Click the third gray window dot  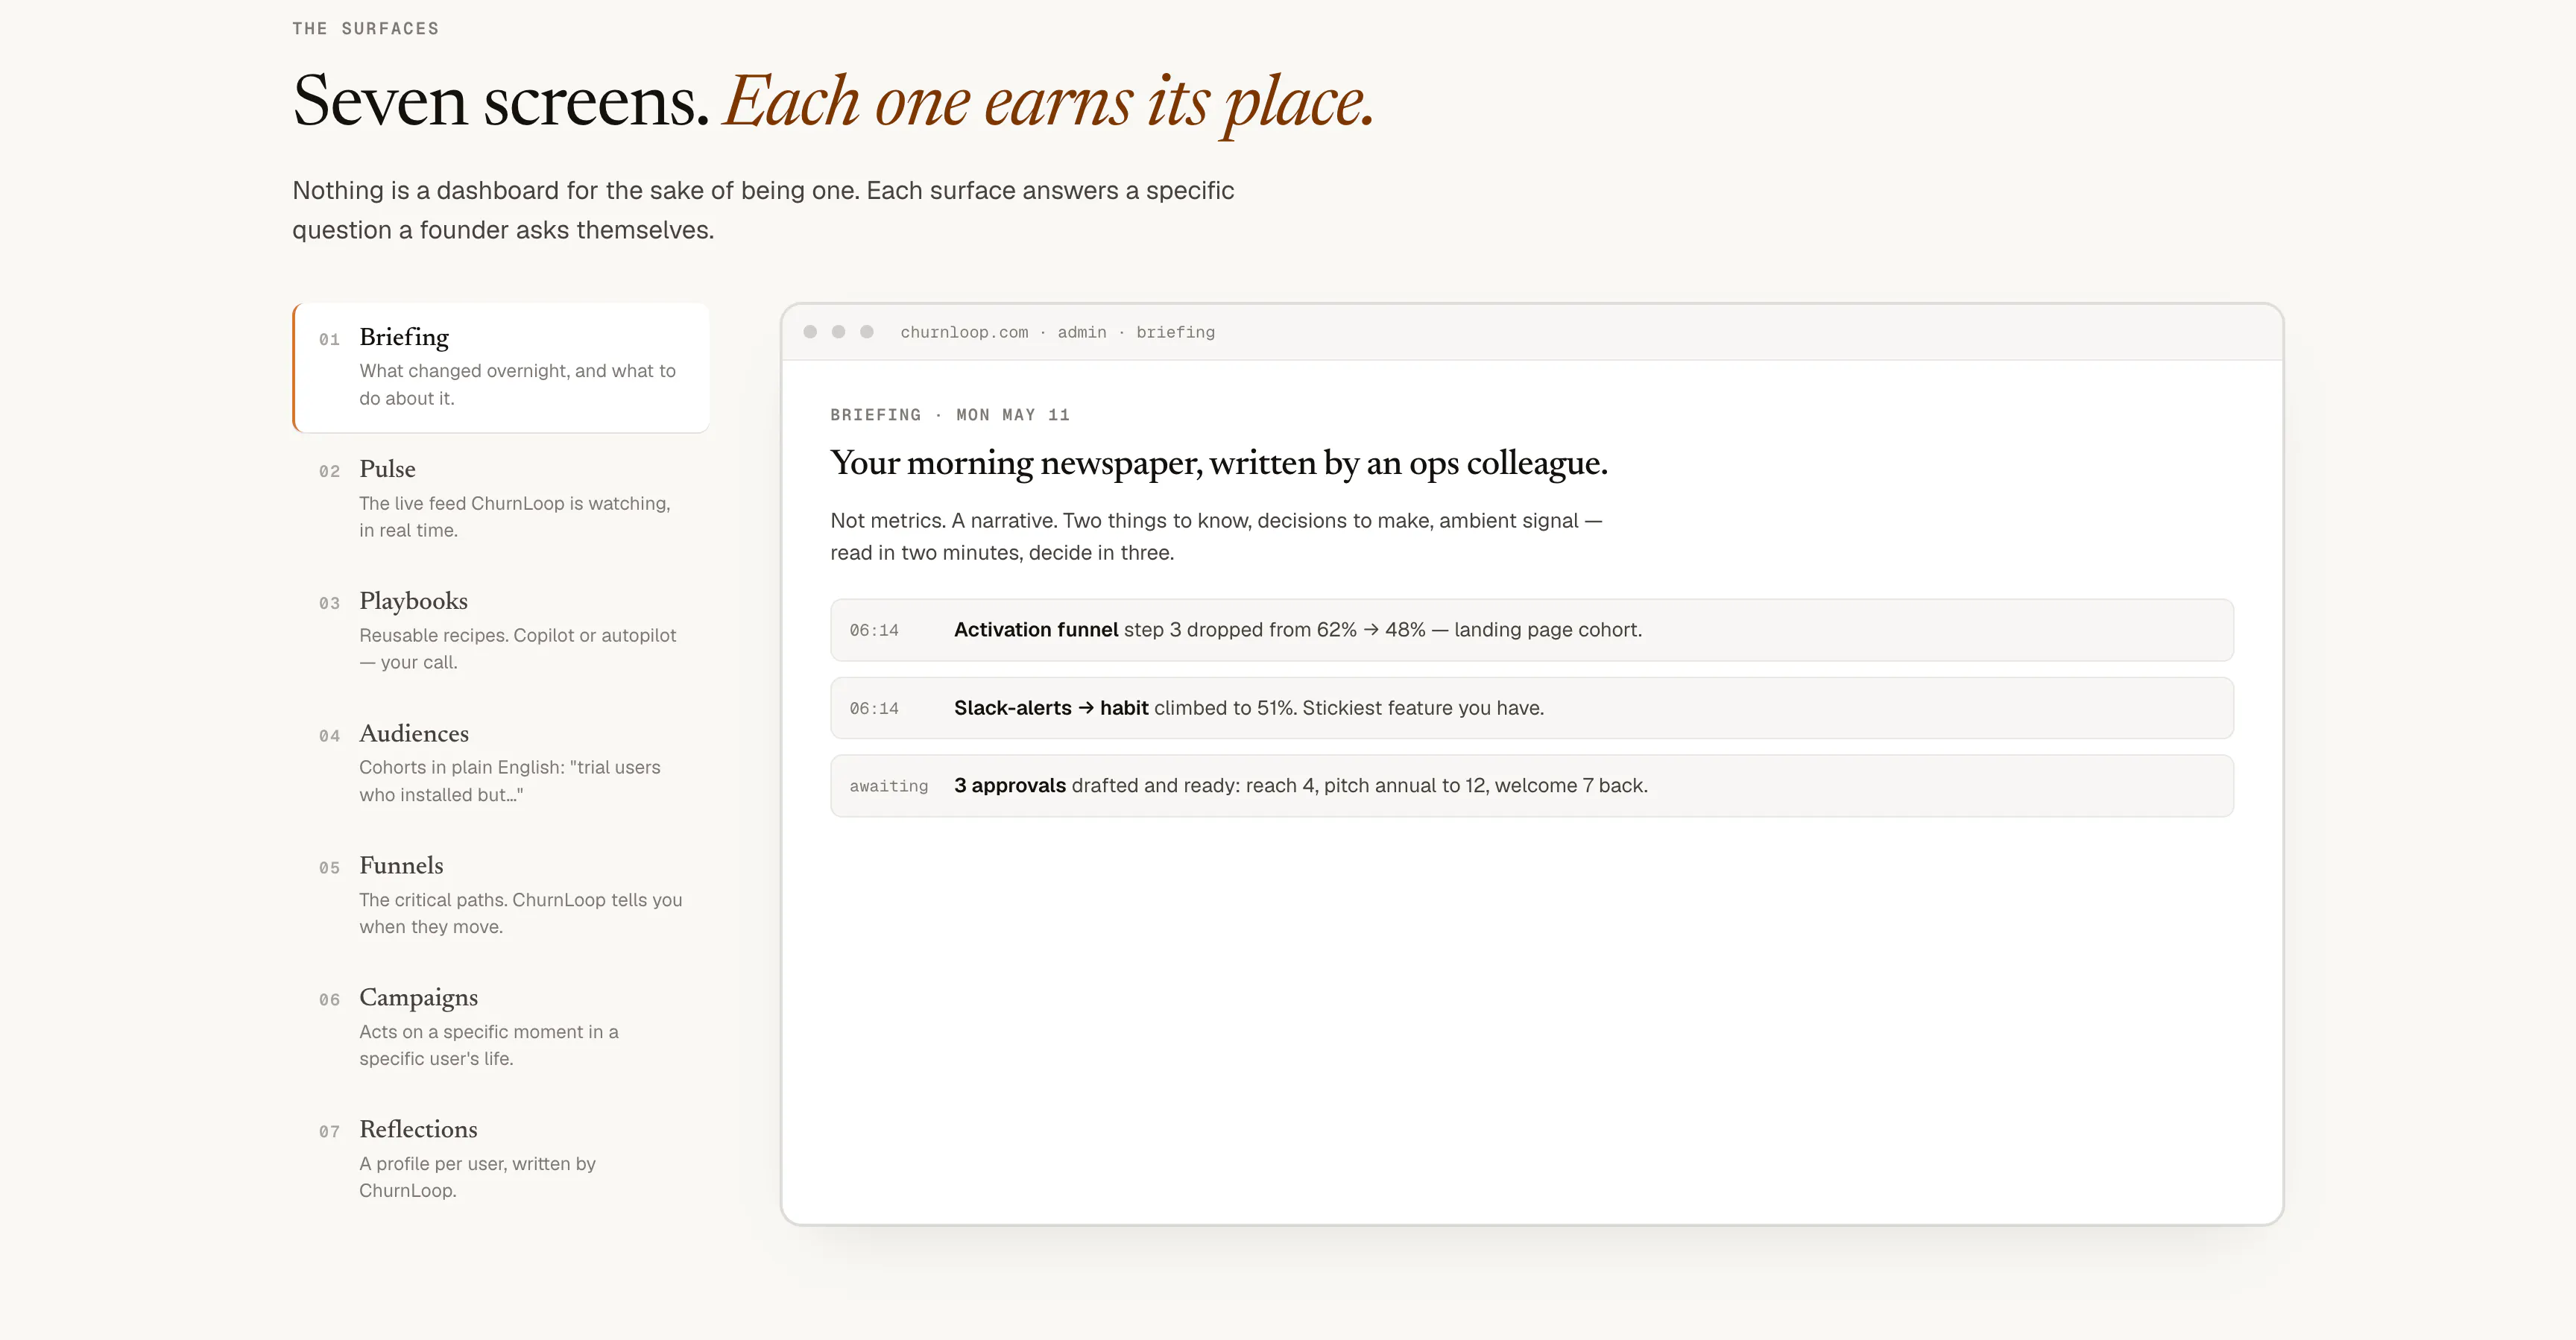click(x=867, y=332)
